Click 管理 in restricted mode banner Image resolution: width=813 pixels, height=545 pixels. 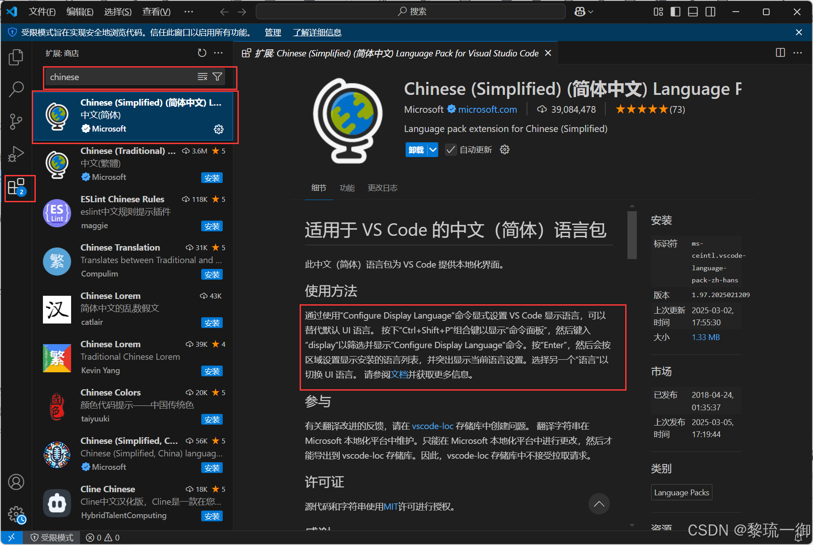coord(273,33)
